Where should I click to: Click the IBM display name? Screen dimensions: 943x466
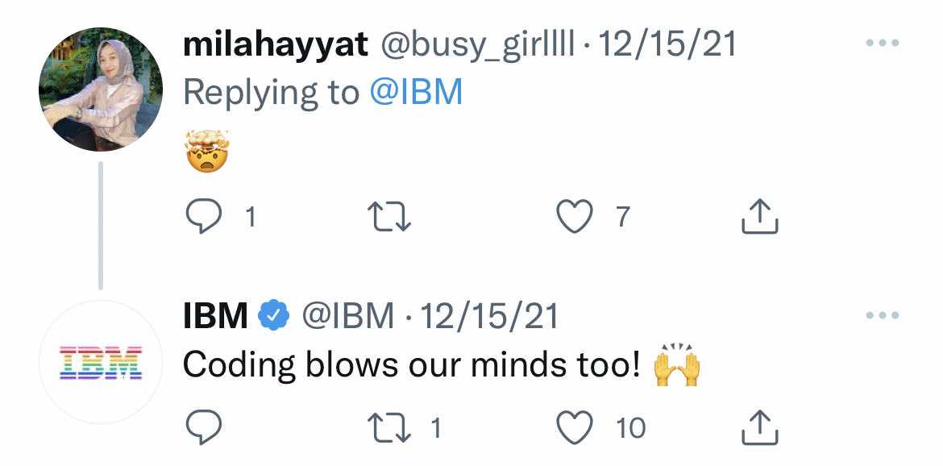pyautogui.click(x=215, y=317)
